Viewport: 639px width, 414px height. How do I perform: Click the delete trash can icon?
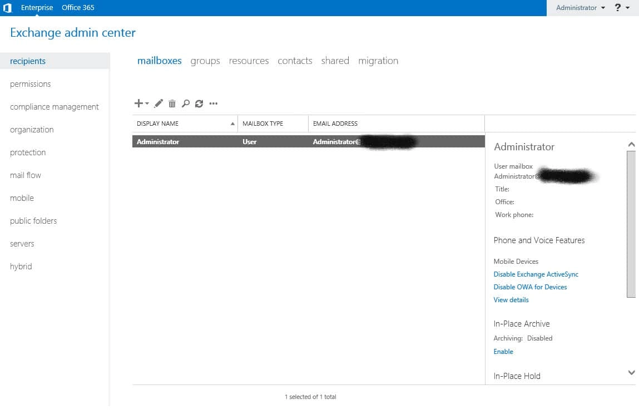tap(172, 103)
